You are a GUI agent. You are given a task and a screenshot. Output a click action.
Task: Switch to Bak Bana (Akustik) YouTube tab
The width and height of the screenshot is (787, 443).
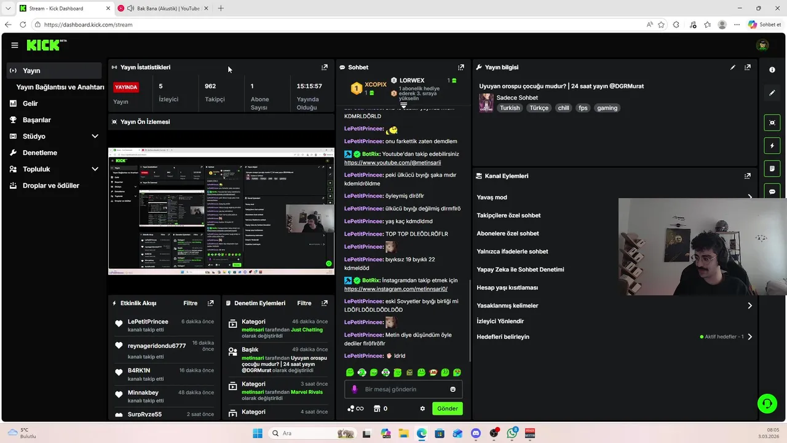click(x=162, y=8)
